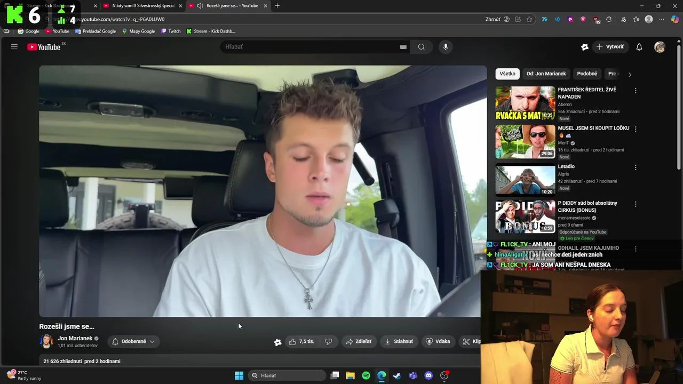Open the Letadlo video thumbnail
The height and width of the screenshot is (384, 683).
click(525, 180)
